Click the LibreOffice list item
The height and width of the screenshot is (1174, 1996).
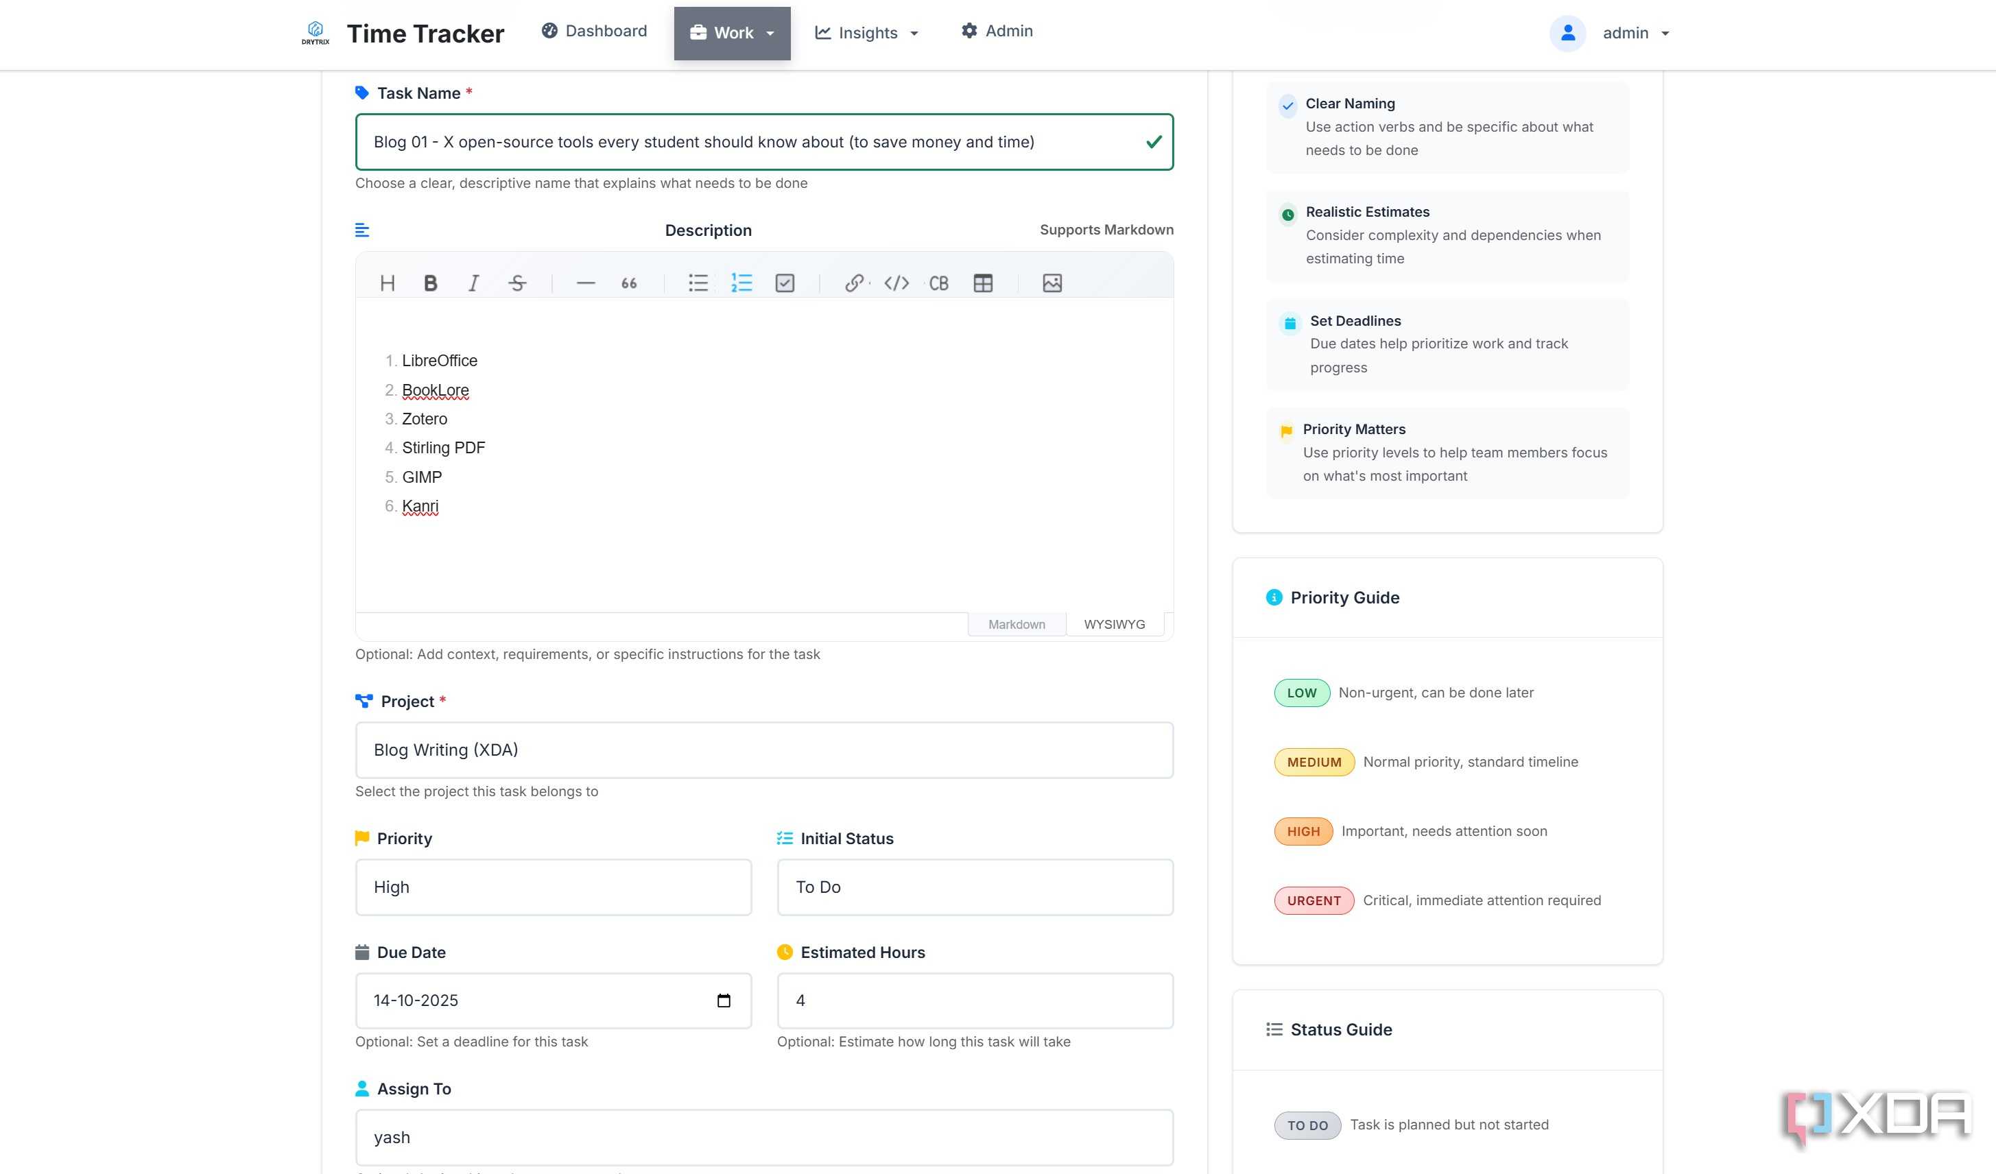[x=440, y=361]
